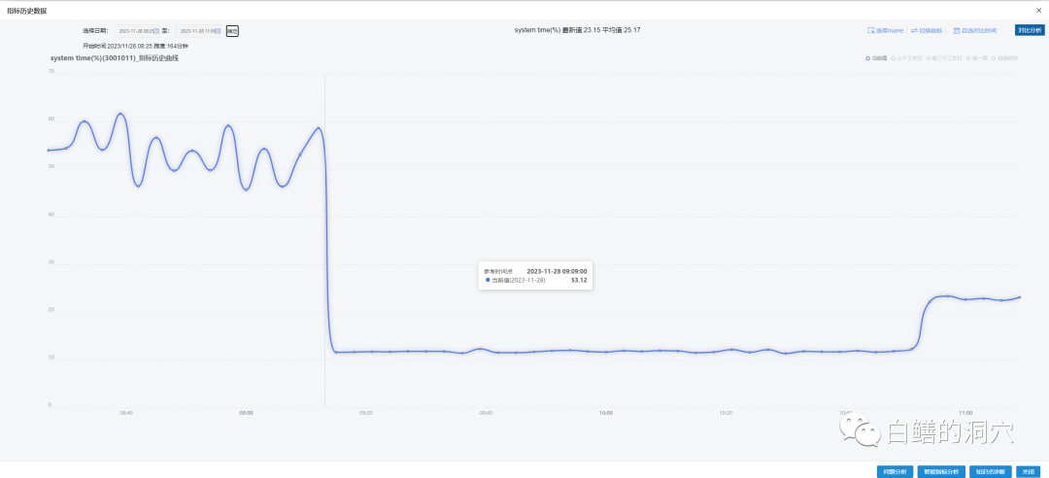
Task: Click the 知识点诊断 button
Action: [x=990, y=471]
